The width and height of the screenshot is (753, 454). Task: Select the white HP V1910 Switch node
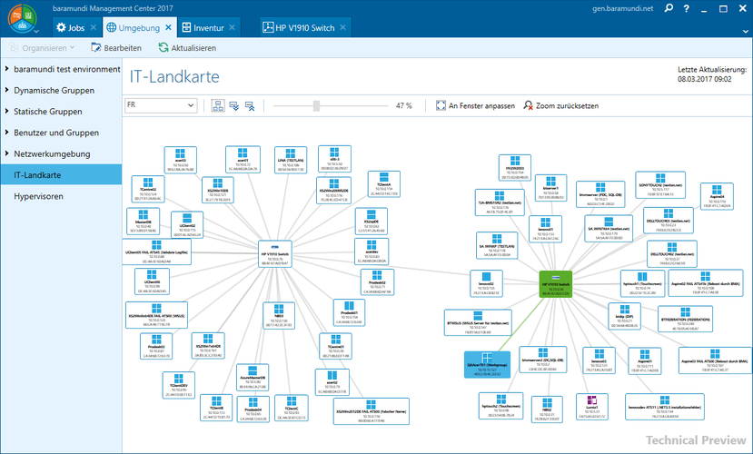275,253
